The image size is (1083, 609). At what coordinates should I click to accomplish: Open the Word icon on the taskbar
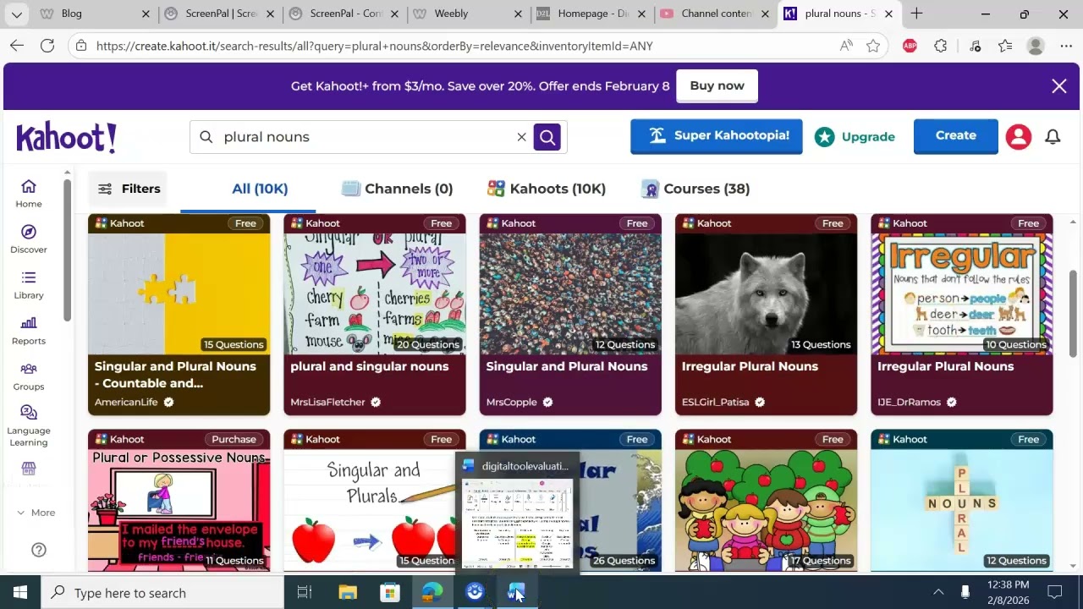516,592
